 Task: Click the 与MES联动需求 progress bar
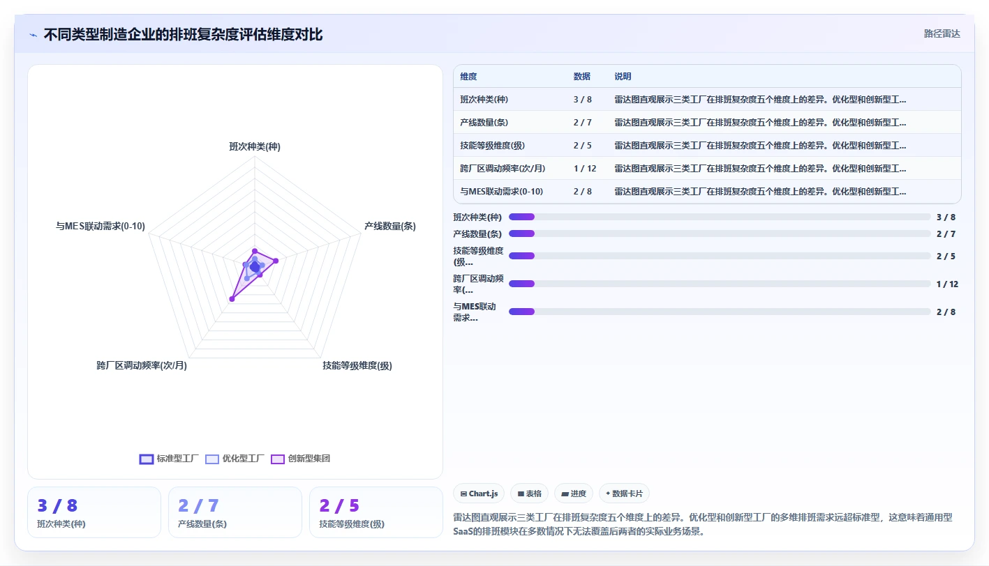click(720, 312)
